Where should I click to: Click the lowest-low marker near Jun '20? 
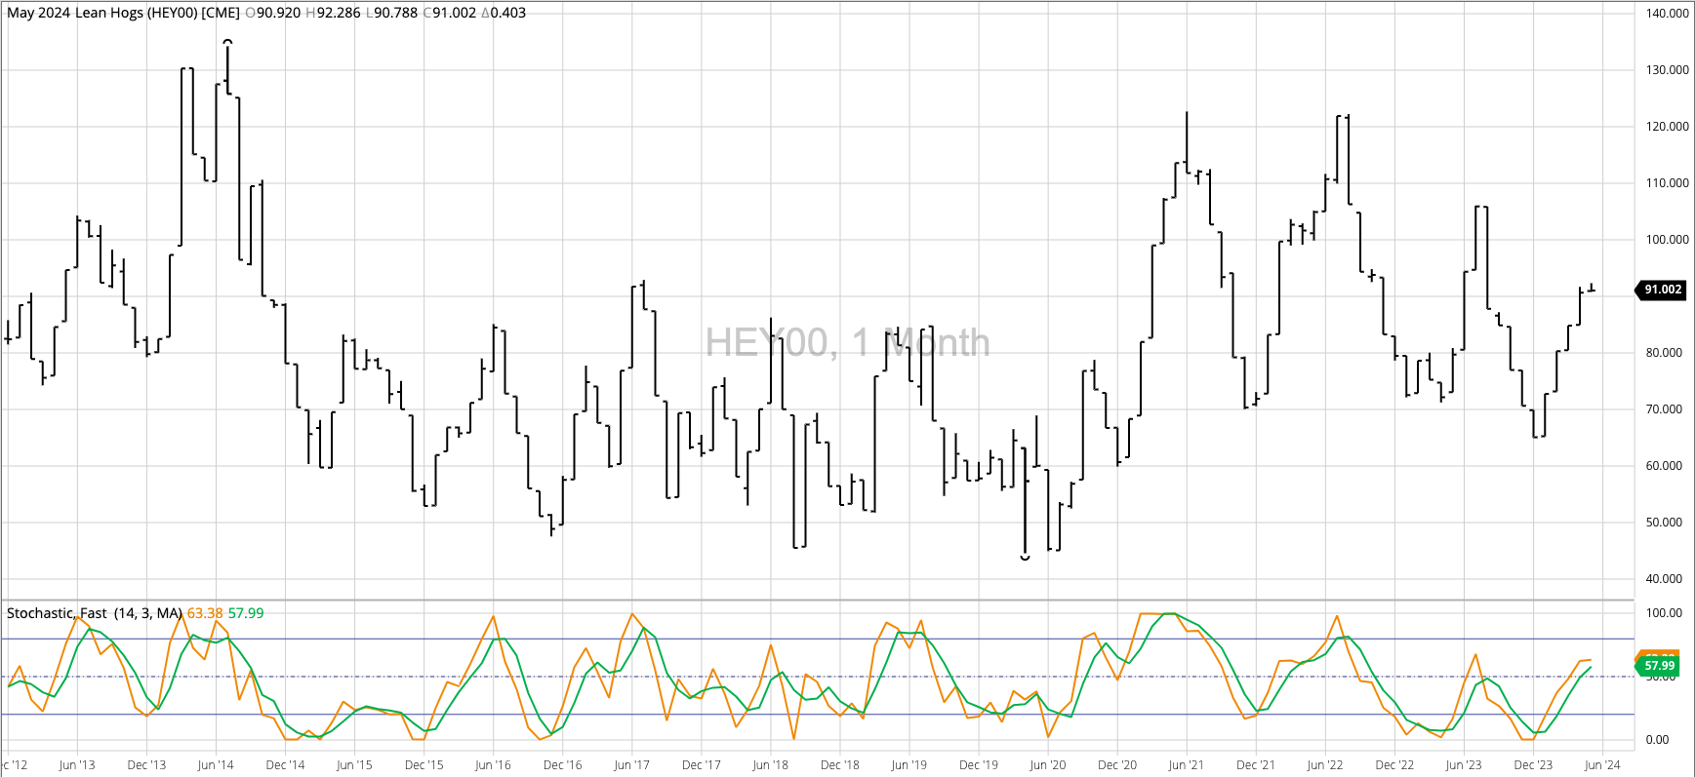pyautogui.click(x=1025, y=558)
